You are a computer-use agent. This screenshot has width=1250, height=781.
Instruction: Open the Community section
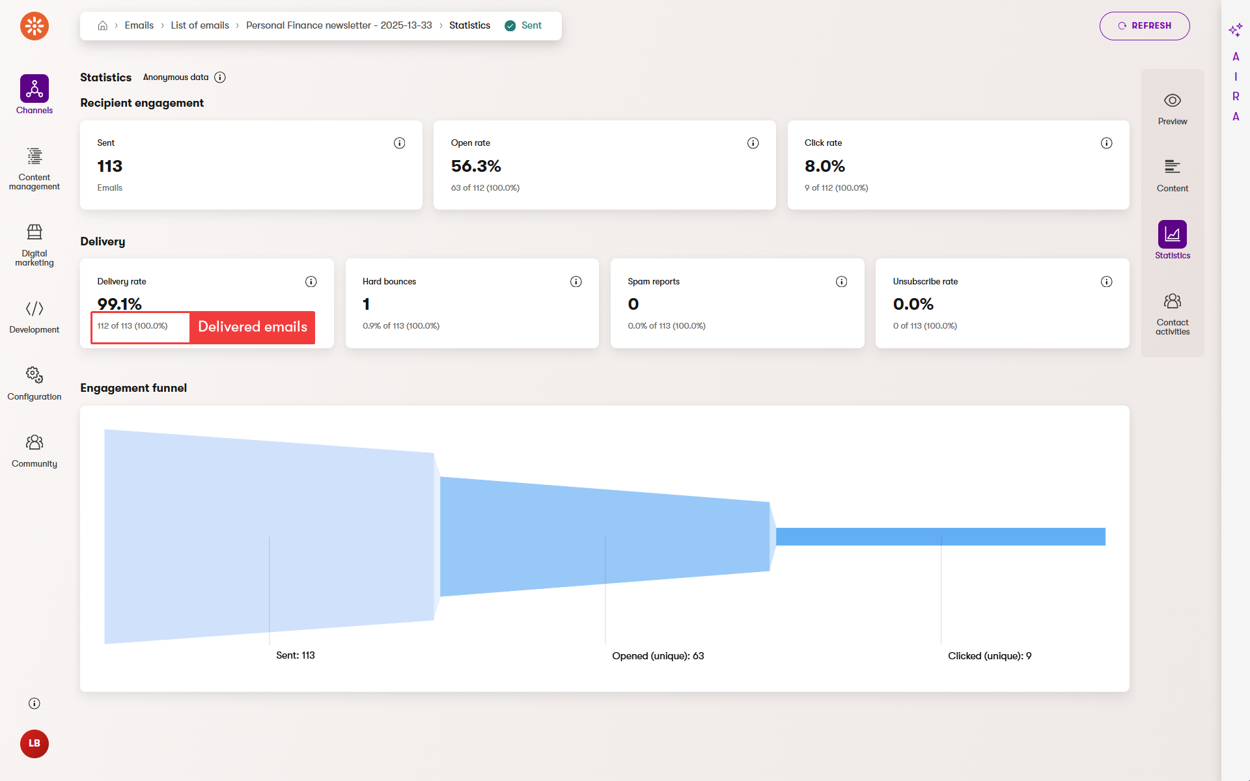pos(34,451)
